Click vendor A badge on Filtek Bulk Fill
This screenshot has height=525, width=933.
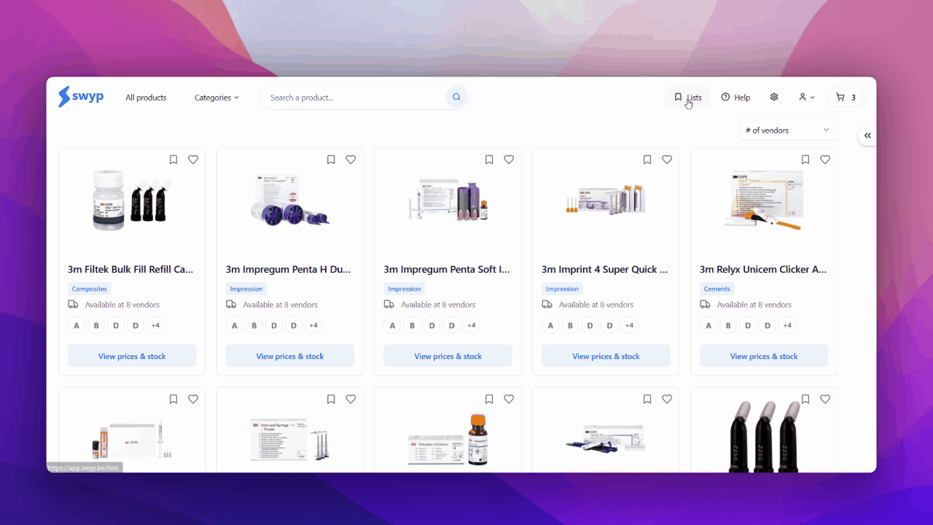click(77, 325)
